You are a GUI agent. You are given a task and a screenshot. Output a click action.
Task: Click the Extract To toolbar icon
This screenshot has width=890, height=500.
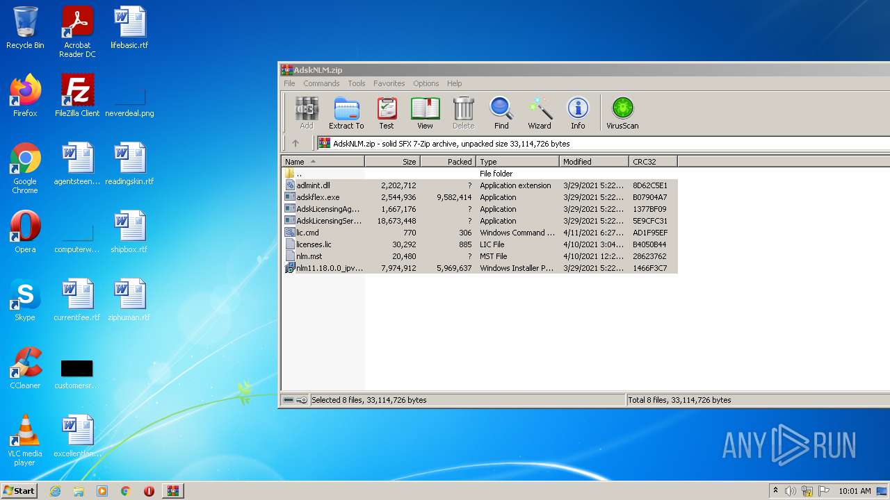tap(346, 113)
